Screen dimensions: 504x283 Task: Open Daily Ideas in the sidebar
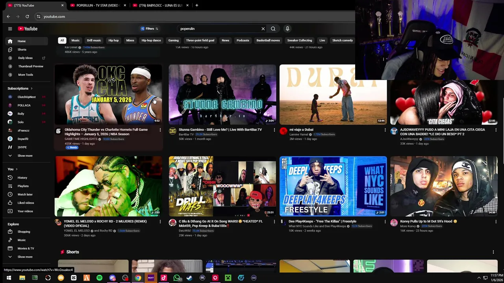pos(25,58)
